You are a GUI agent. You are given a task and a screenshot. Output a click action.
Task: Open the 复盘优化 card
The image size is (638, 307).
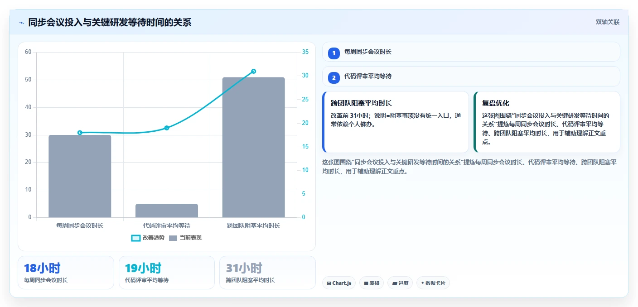point(546,122)
